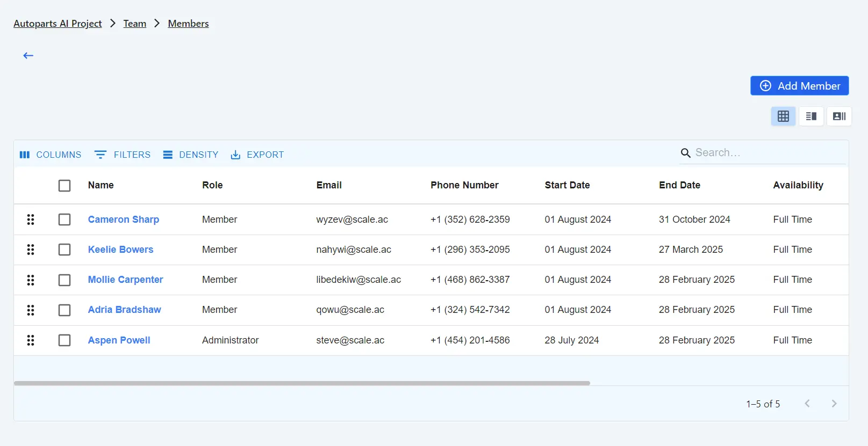Click phone +1 (468) 862-3387
This screenshot has width=868, height=446.
pyautogui.click(x=470, y=280)
